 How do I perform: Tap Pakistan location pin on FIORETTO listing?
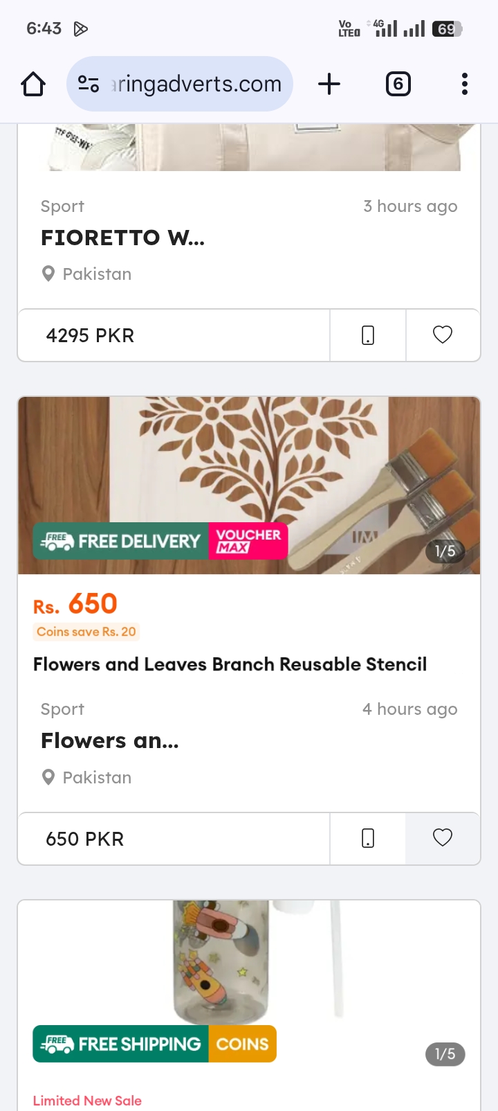[48, 274]
